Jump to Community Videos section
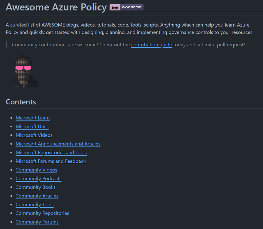The height and width of the screenshot is (229, 263). point(36,170)
